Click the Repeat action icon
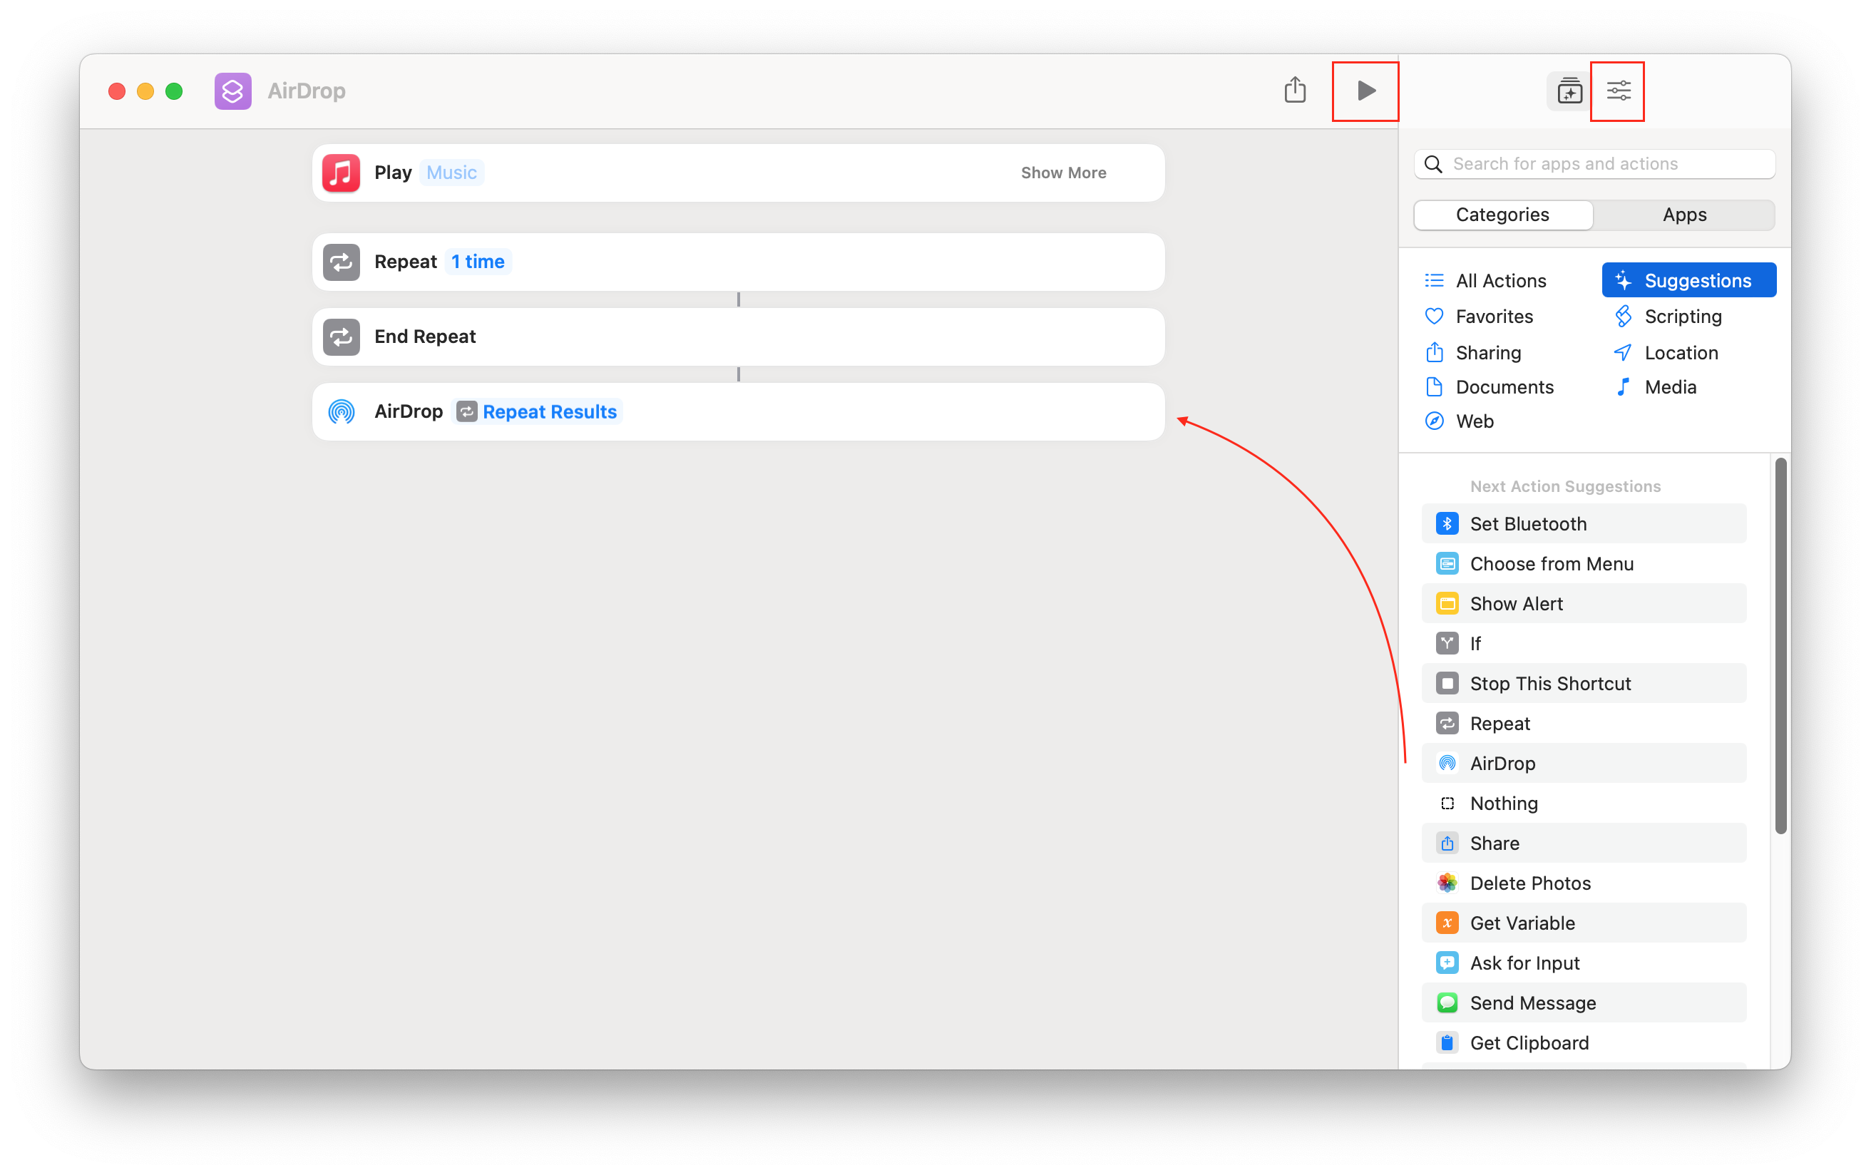Viewport: 1871px width, 1175px height. tap(342, 261)
